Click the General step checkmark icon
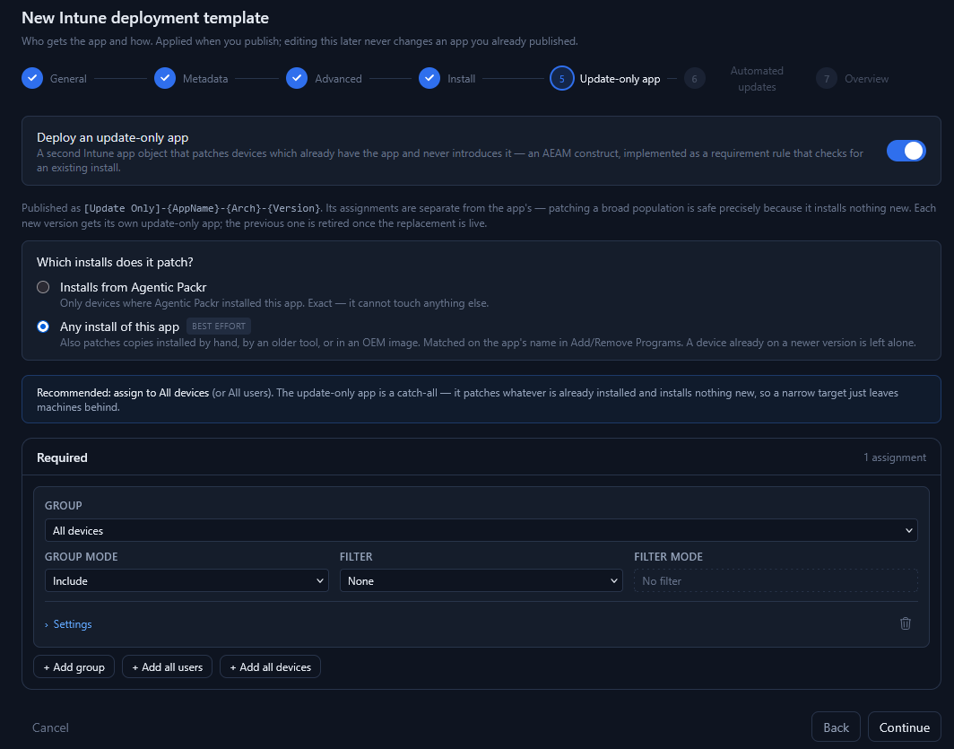 pyautogui.click(x=32, y=79)
